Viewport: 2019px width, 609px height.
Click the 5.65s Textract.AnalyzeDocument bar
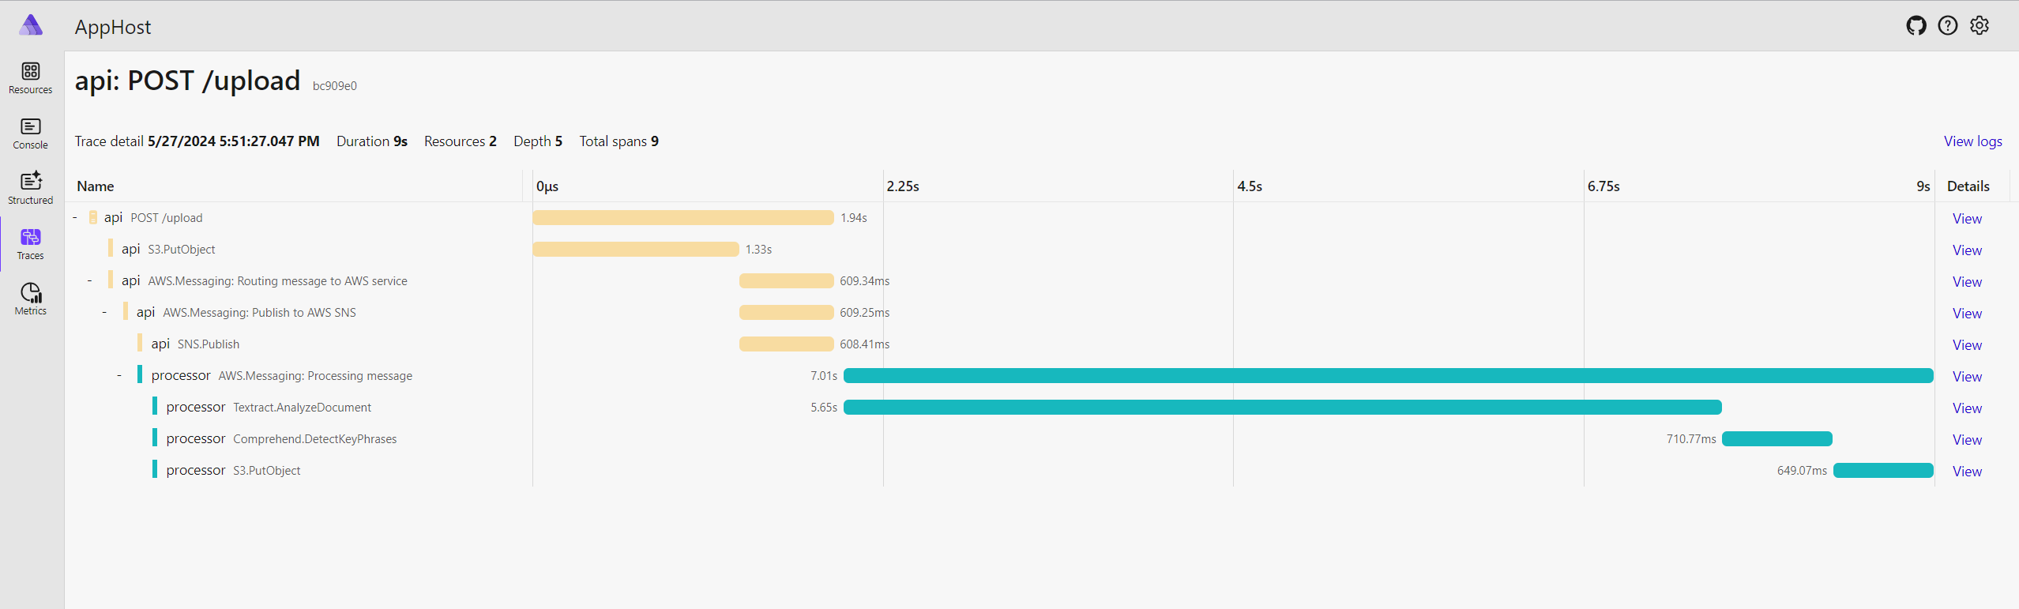pyautogui.click(x=1283, y=407)
